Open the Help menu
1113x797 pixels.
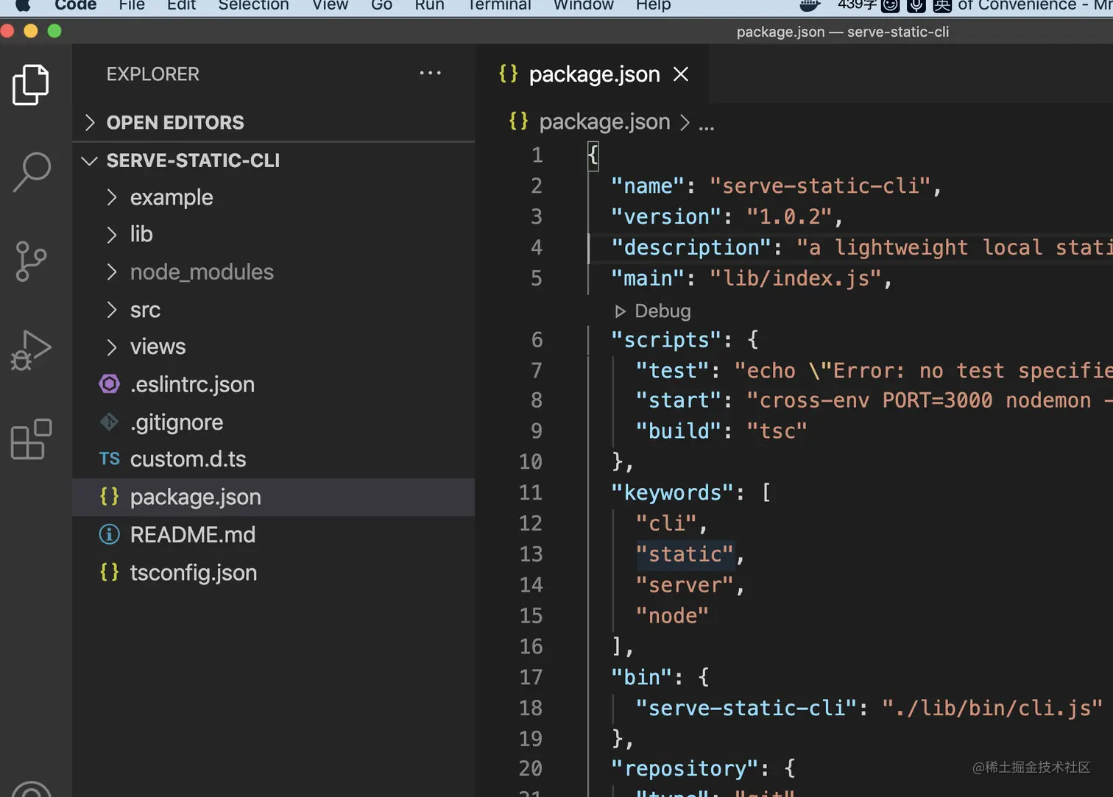(653, 5)
